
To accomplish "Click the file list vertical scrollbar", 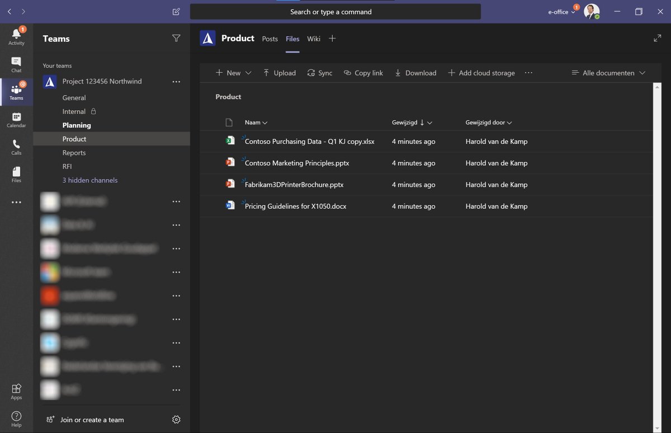I will [657, 256].
